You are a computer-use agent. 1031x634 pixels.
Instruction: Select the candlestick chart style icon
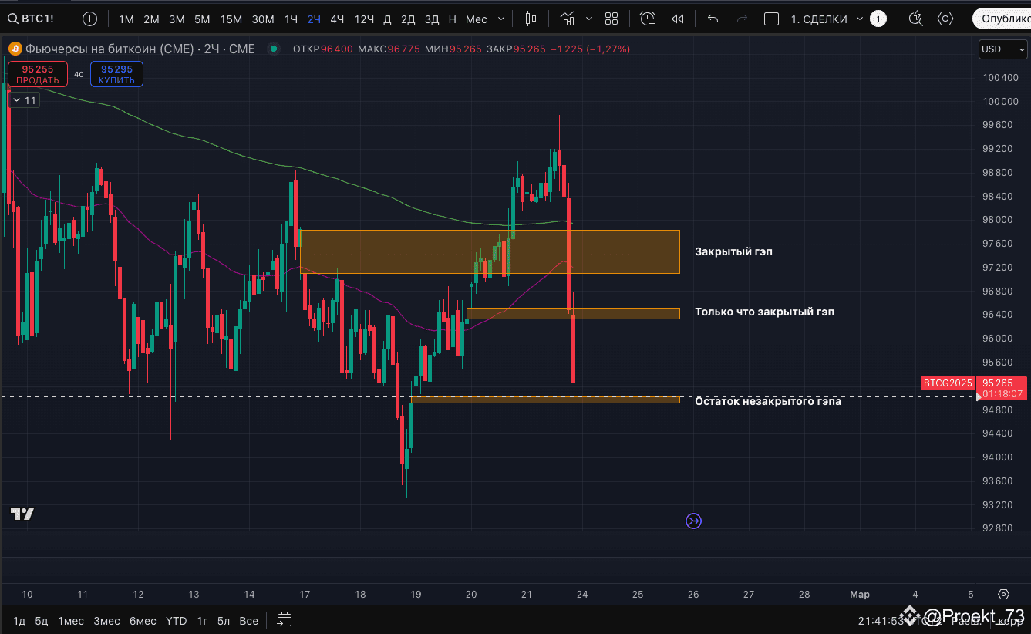(531, 18)
